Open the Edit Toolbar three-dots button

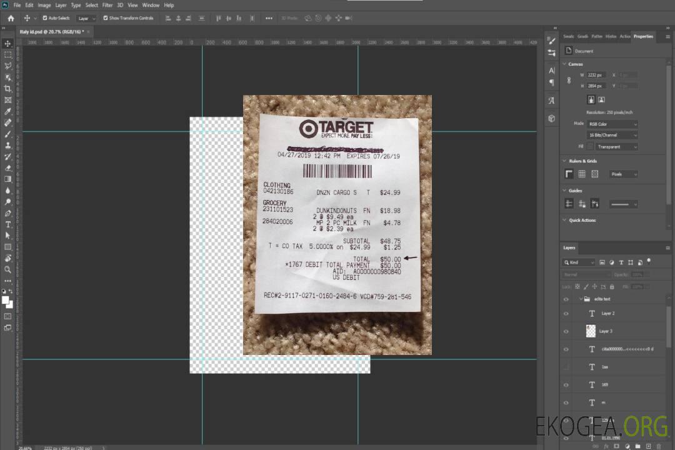point(7,281)
